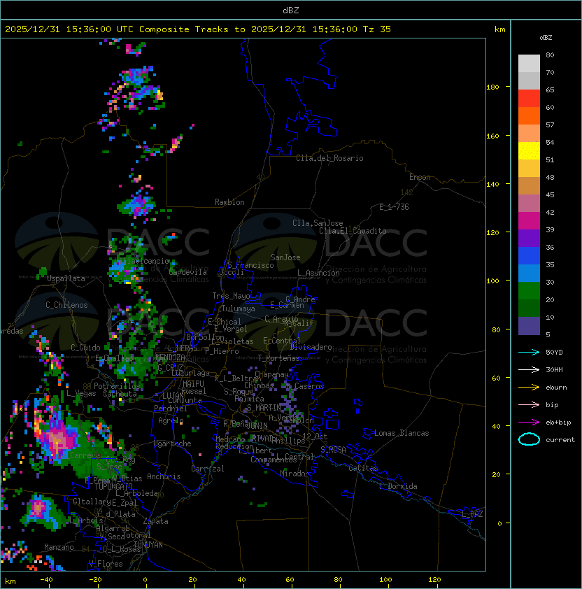Select the Carrizal map label
This screenshot has width=582, height=589.
208,469
